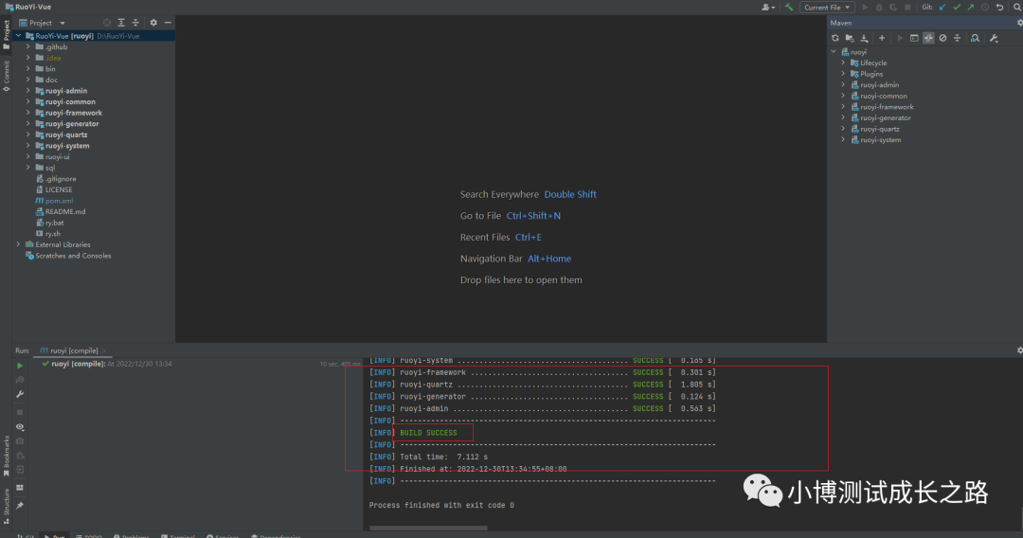The height and width of the screenshot is (538, 1023).
Task: Pin the Run tab
Action: point(20,506)
